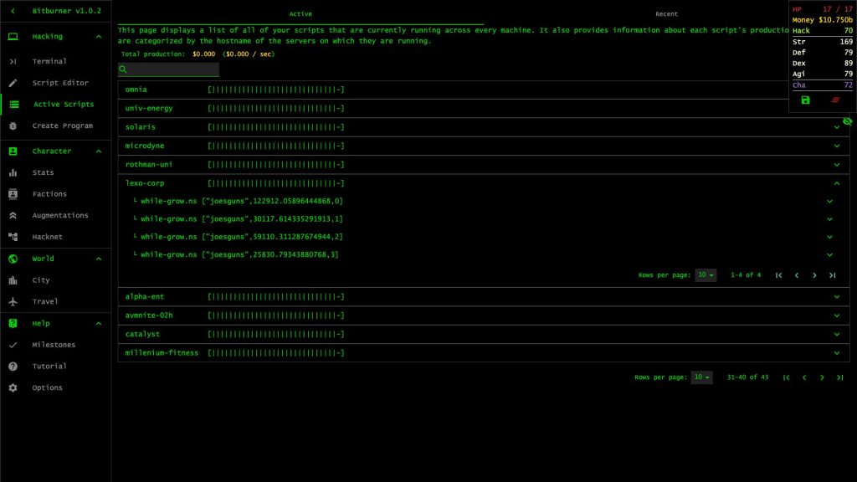Toggle overview panel visibility eye icon
Image resolution: width=857 pixels, height=482 pixels.
(847, 121)
